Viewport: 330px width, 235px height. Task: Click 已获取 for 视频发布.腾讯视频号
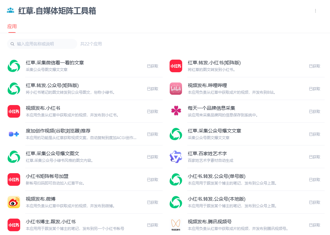point(315,225)
